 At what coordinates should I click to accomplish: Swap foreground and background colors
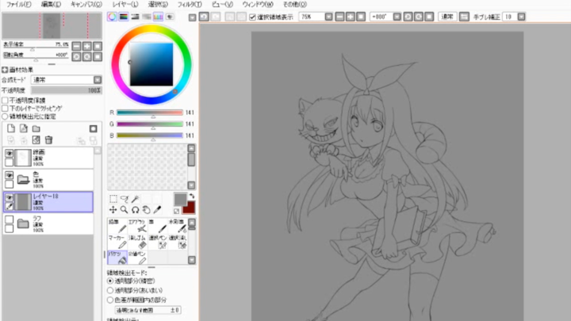[192, 197]
